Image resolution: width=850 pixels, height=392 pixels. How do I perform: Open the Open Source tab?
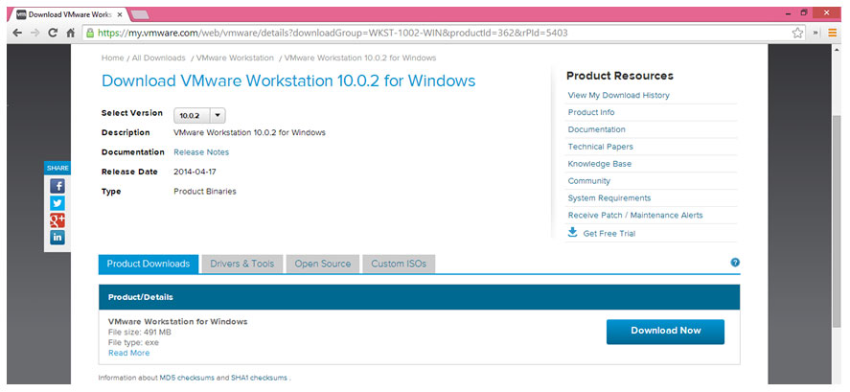[x=323, y=264]
